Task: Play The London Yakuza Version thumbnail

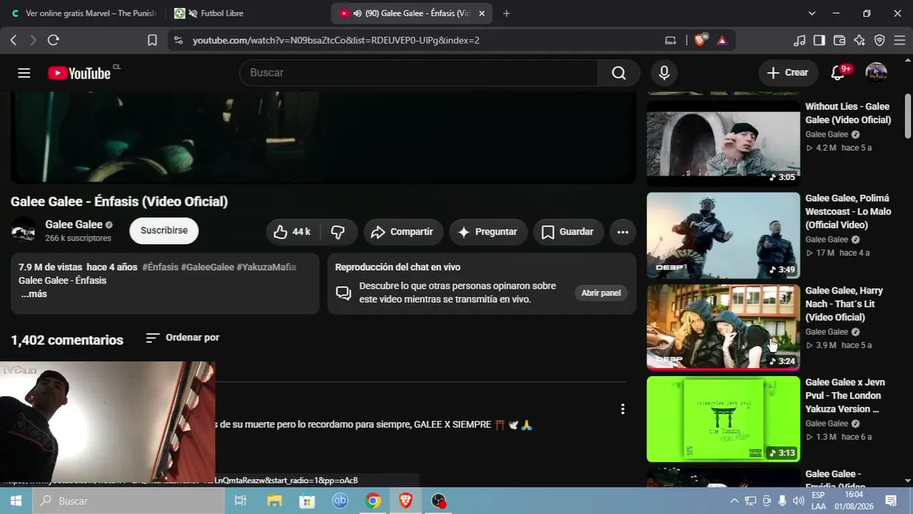Action: [723, 419]
